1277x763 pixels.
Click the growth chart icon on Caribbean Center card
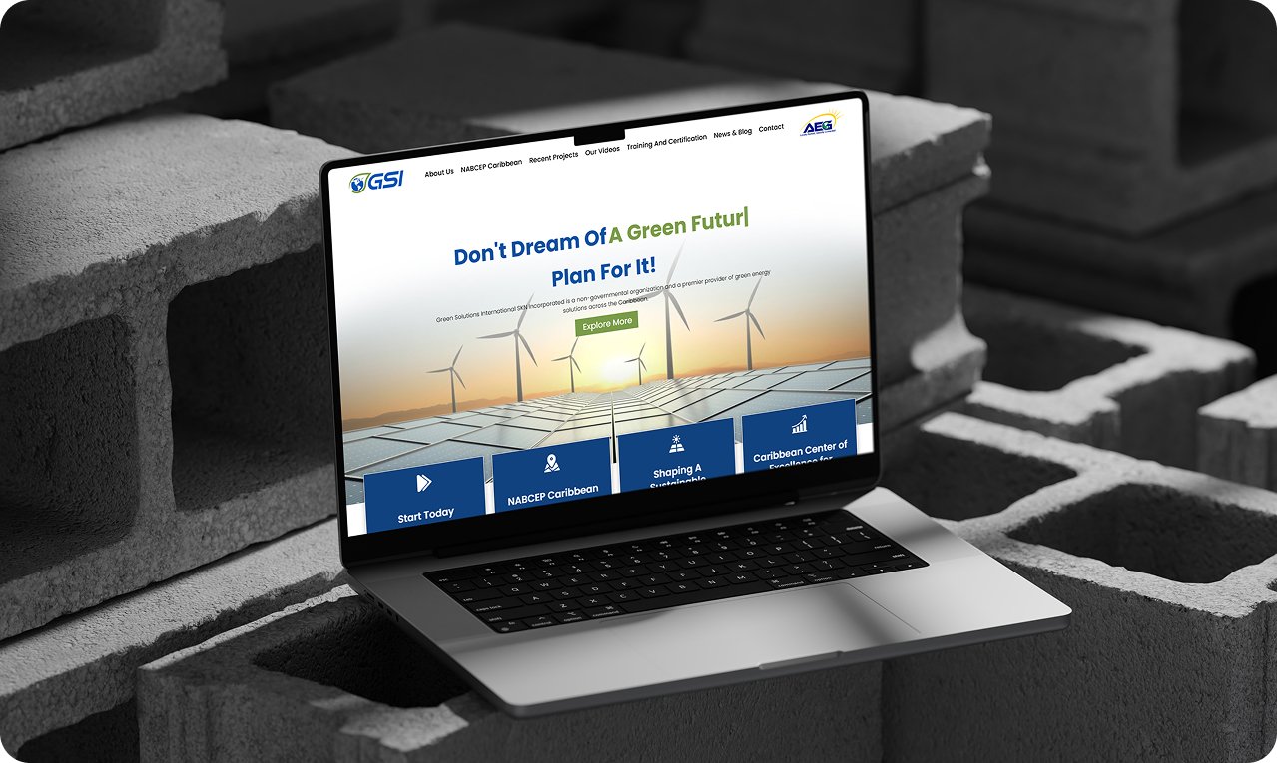point(799,426)
